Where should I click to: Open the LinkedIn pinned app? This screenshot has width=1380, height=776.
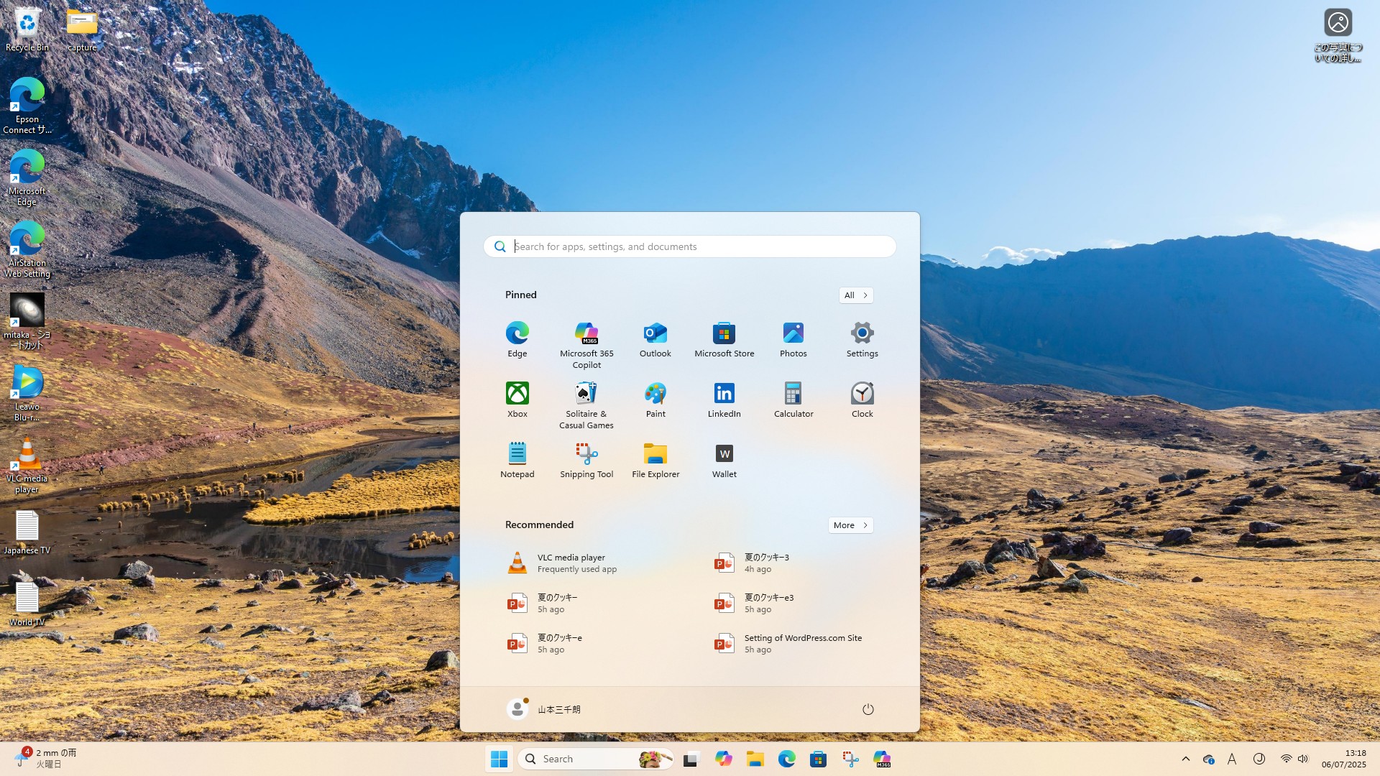point(724,400)
